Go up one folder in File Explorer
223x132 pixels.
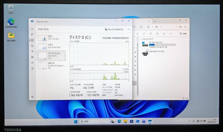pyautogui.click(x=134, y=27)
